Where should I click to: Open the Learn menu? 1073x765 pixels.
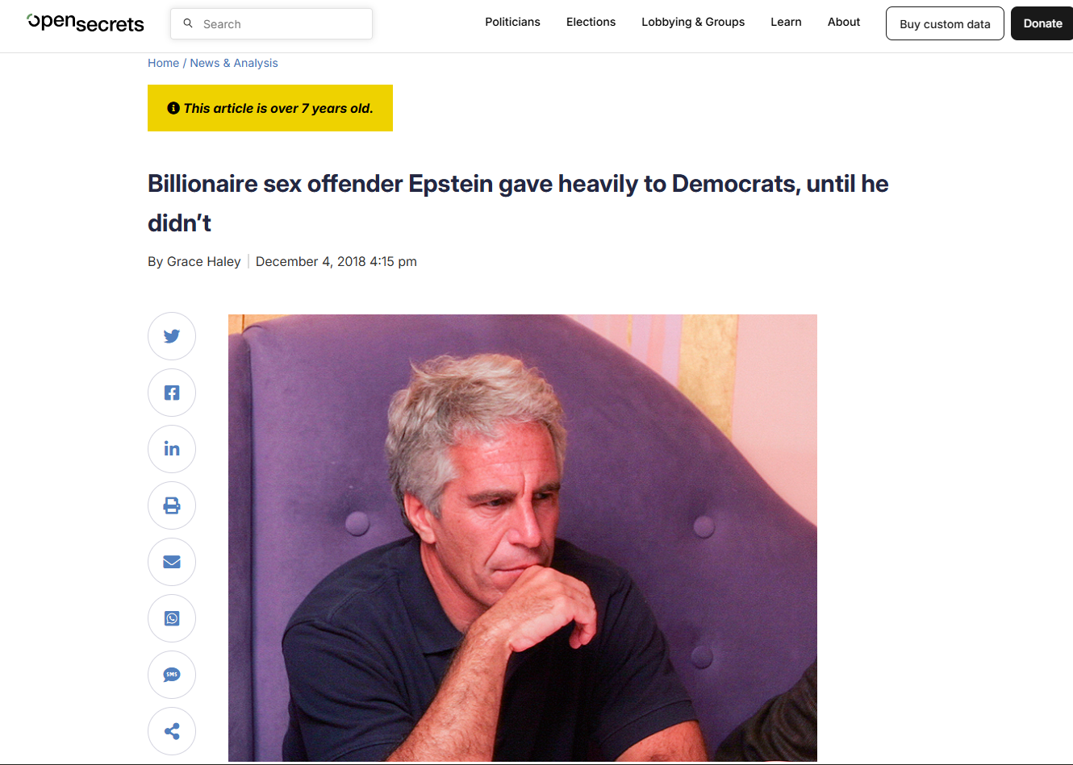pos(786,22)
